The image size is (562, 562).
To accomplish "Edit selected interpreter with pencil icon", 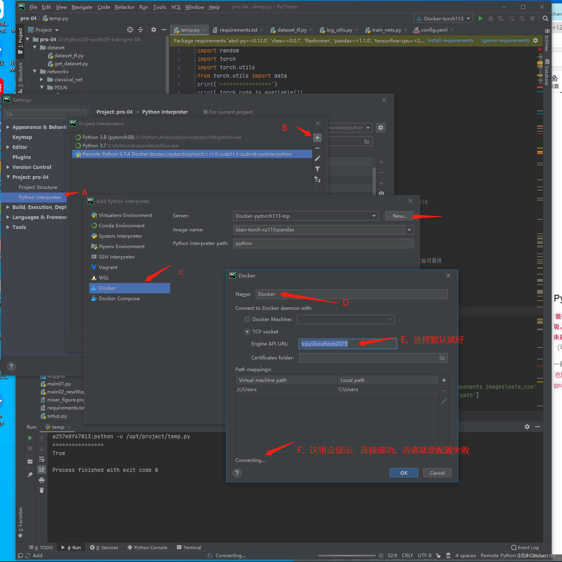I will [317, 159].
